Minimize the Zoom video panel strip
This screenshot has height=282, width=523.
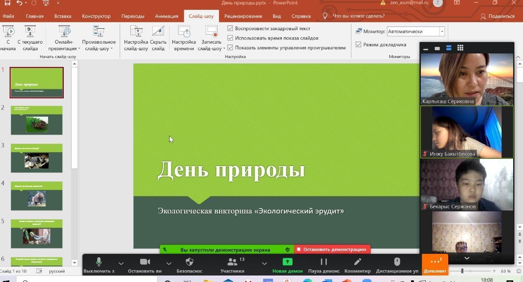(426, 48)
